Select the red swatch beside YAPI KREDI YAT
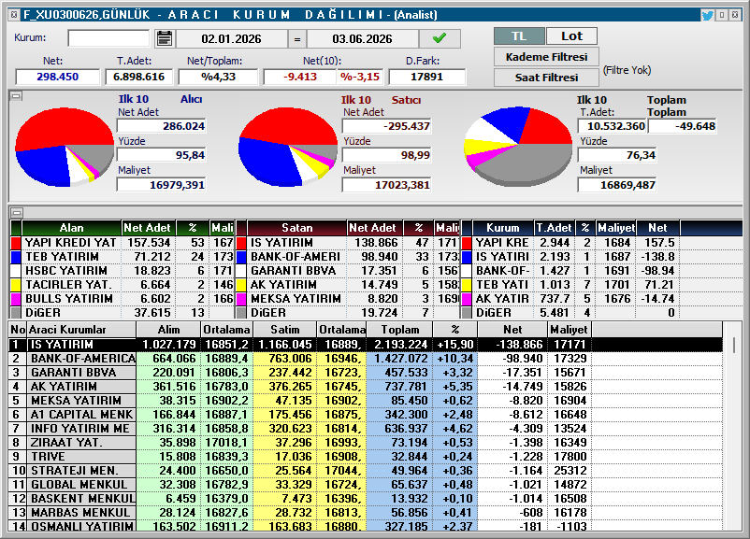 pyautogui.click(x=16, y=243)
